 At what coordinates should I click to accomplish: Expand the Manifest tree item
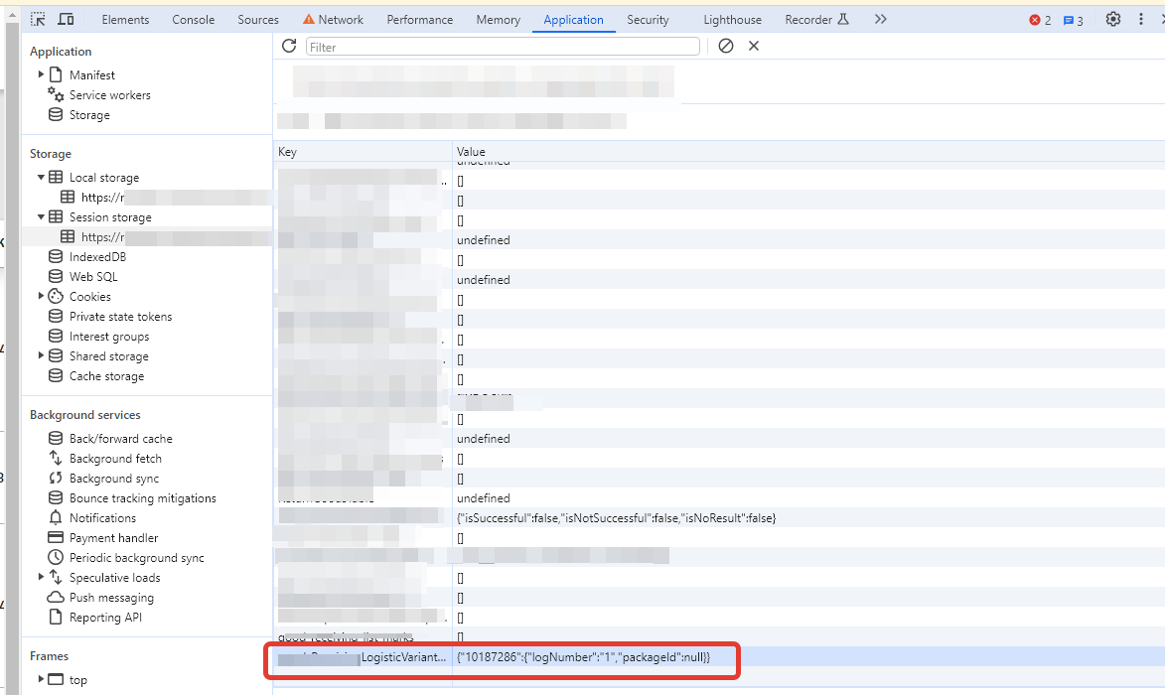tap(41, 74)
